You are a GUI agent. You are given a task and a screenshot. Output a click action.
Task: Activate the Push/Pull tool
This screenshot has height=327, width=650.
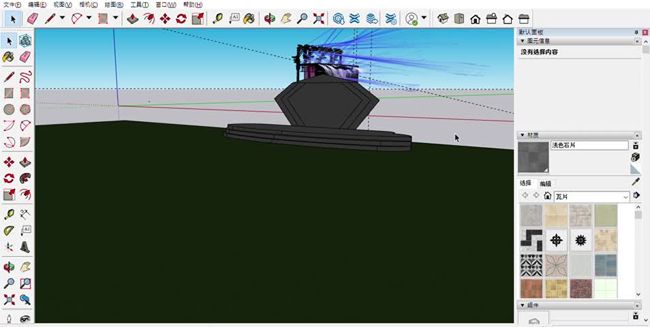[x=132, y=19]
